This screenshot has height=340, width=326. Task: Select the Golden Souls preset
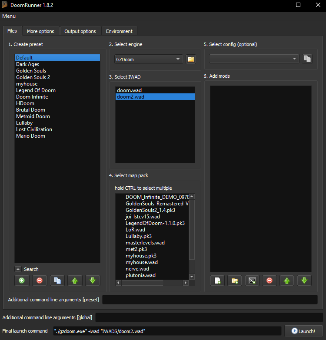pyautogui.click(x=57, y=71)
